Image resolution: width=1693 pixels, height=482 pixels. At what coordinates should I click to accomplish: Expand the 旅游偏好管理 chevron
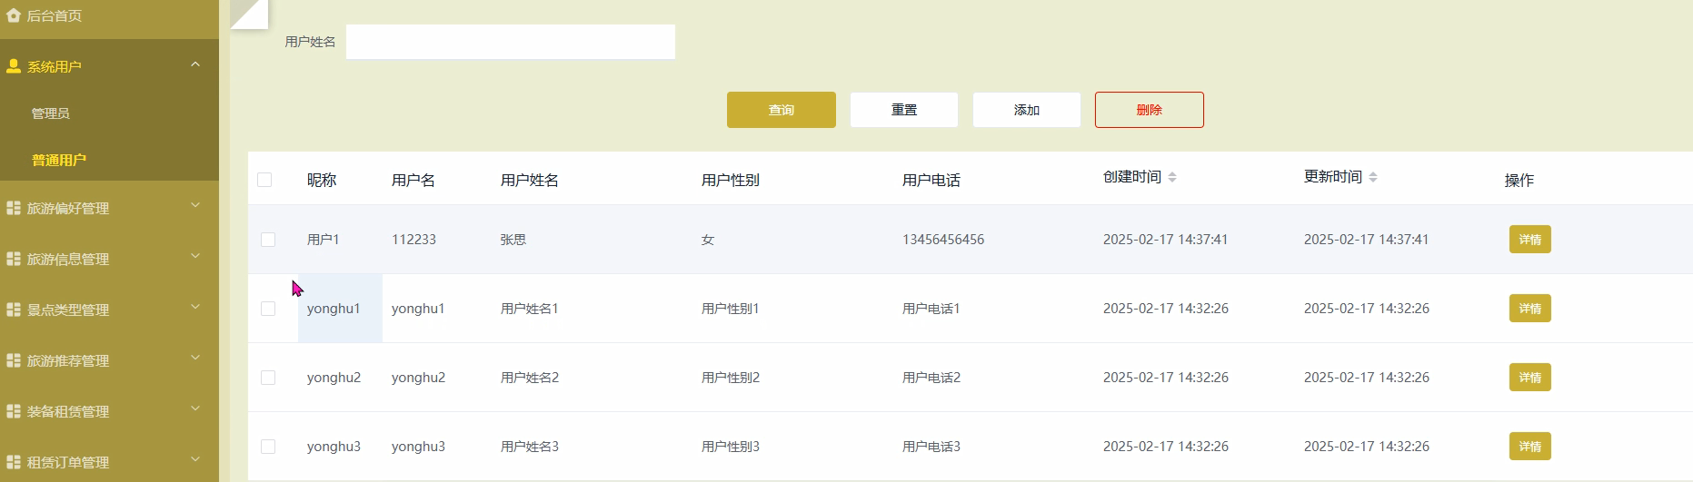coord(194,206)
